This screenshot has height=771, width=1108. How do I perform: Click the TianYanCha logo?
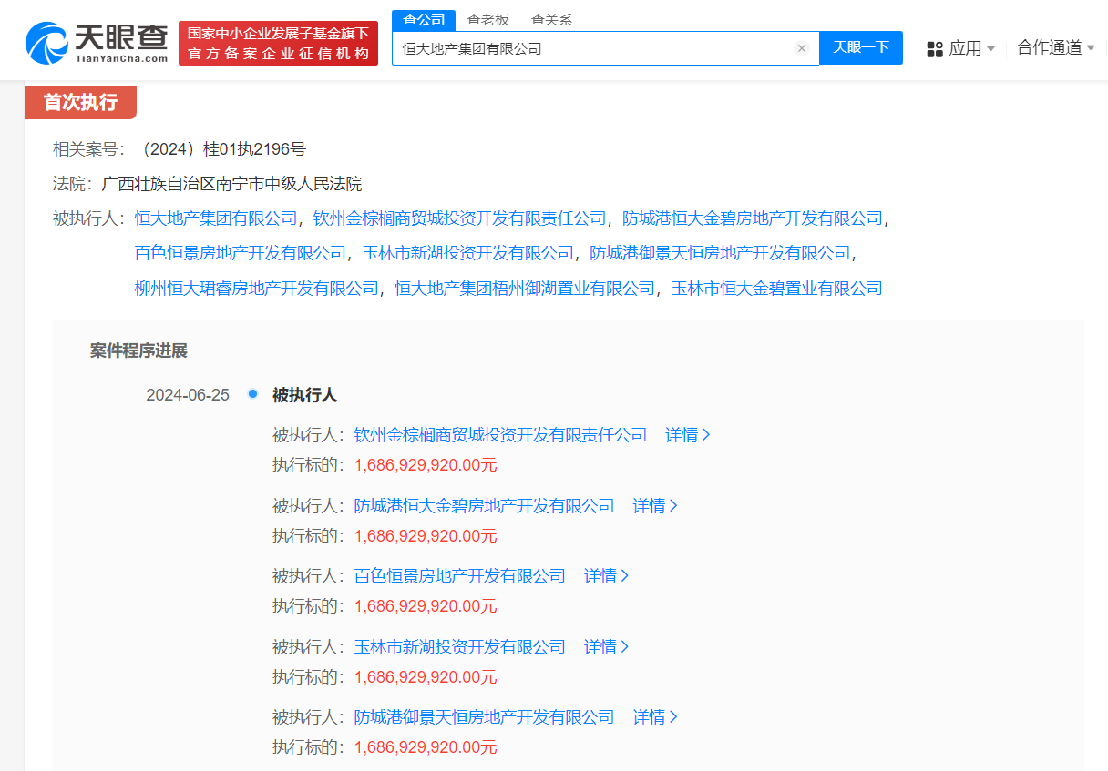(x=97, y=42)
